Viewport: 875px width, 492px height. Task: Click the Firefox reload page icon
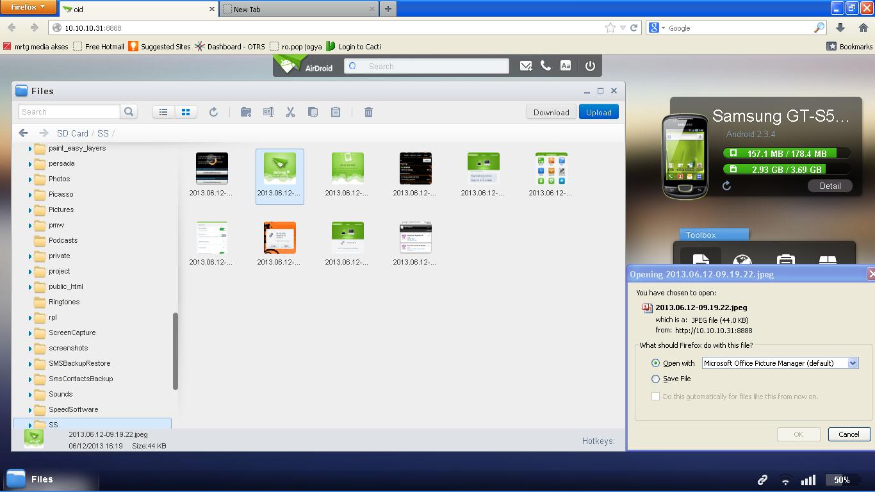pos(634,28)
